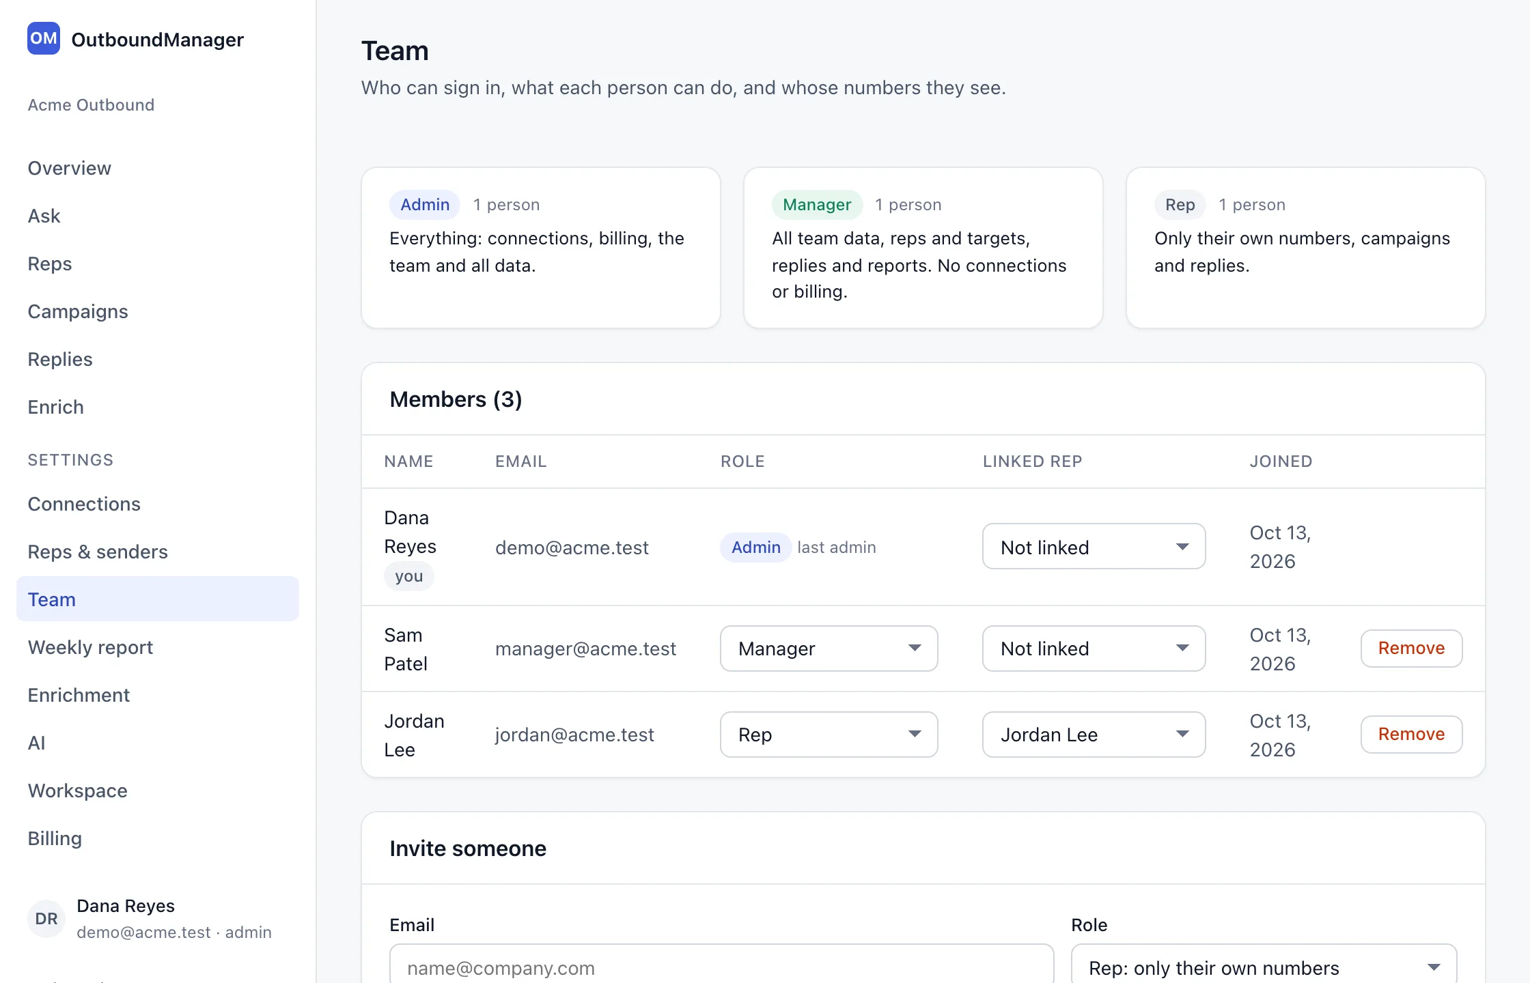
Task: Go to Reps & senders settings
Action: (x=98, y=552)
